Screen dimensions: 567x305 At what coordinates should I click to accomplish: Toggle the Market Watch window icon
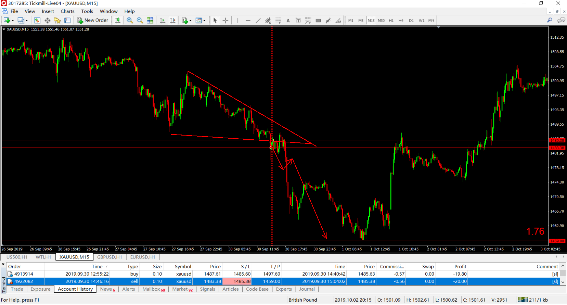click(37, 21)
